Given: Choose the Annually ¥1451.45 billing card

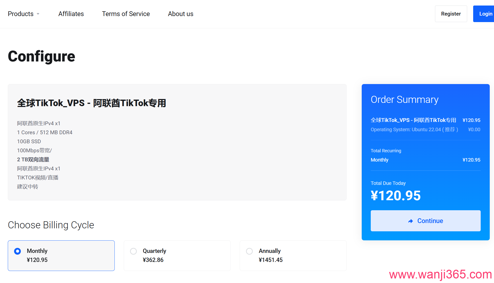Looking at the screenshot, I should pos(293,255).
